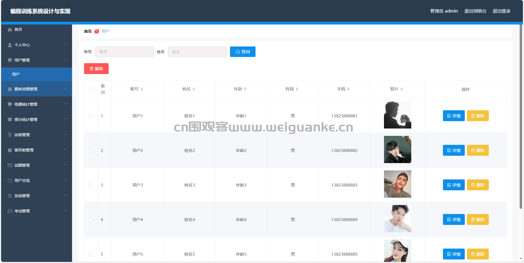Delete the 用户4 row
This screenshot has width=524, height=263.
pos(478,220)
